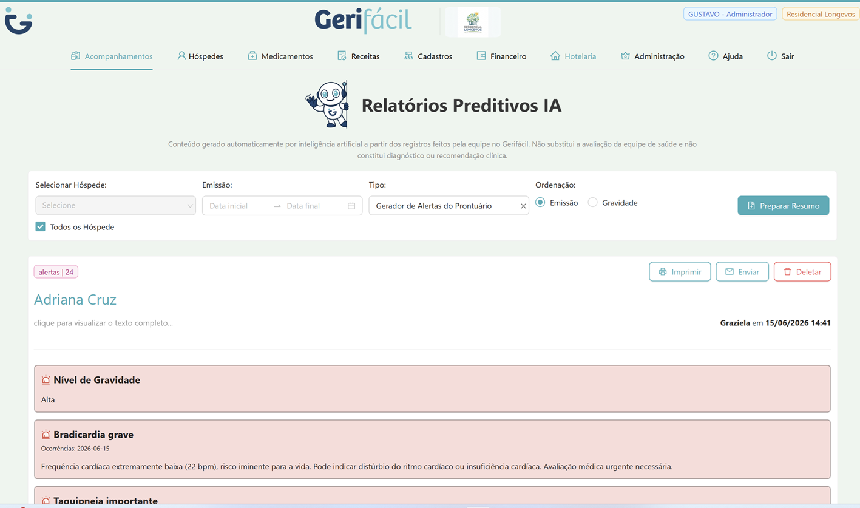Click the Sair power icon
Image resolution: width=860 pixels, height=508 pixels.
point(772,56)
